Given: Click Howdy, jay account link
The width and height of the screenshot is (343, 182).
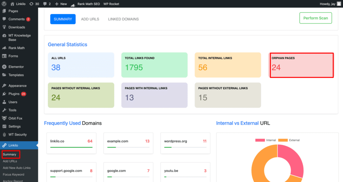Looking at the screenshot, I should (x=328, y=4).
